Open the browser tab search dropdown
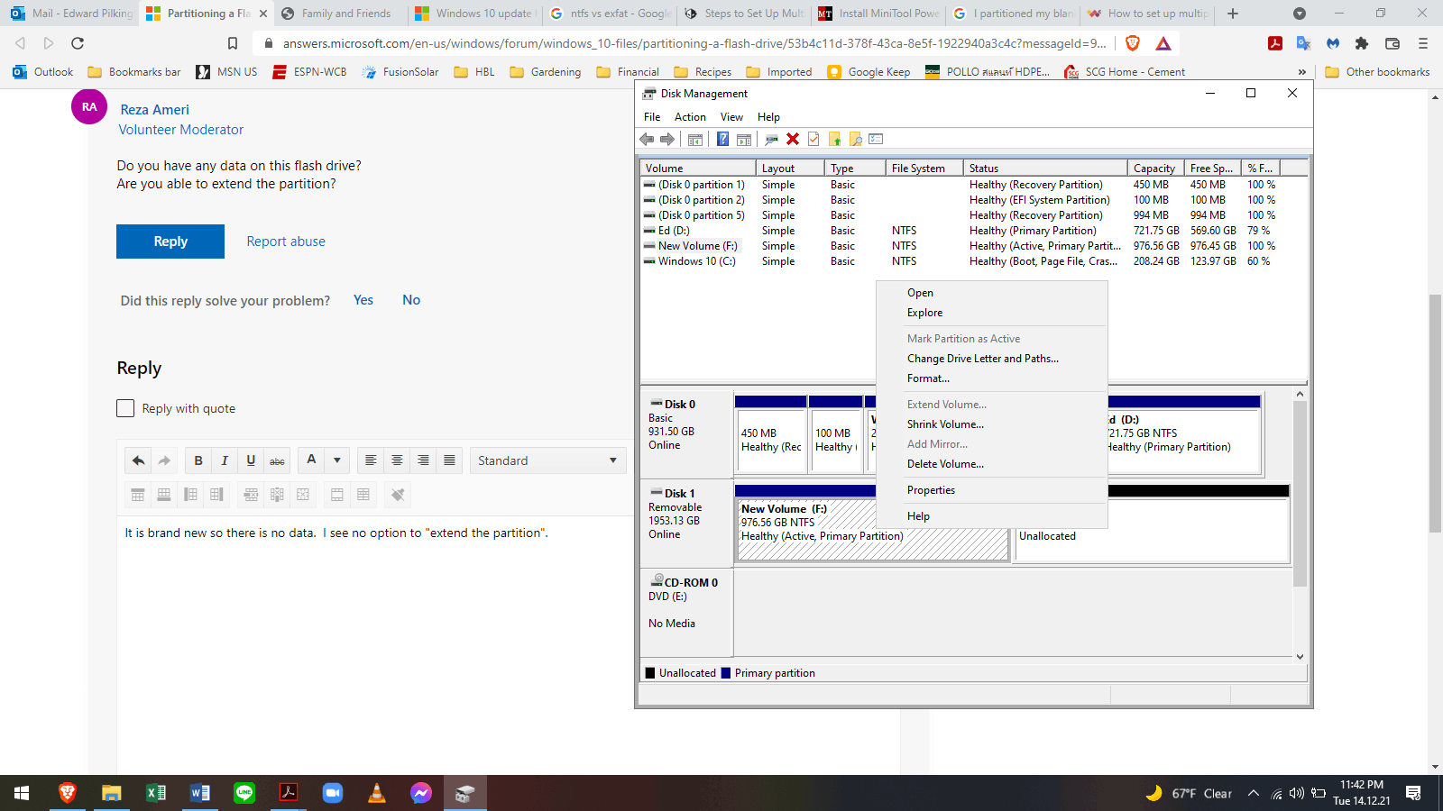The height and width of the screenshot is (811, 1443). pyautogui.click(x=1300, y=14)
